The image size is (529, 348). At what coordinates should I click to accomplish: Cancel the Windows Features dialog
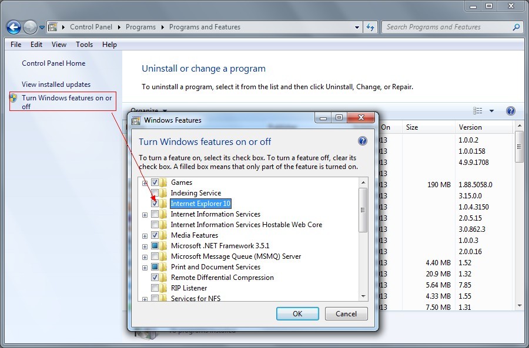click(x=346, y=313)
